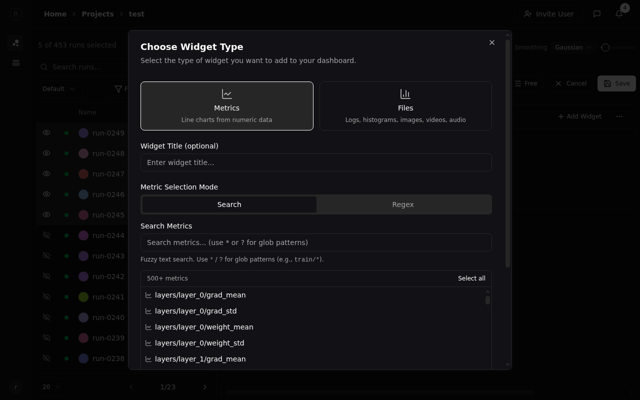Open the Gaussian smoothing dropdown

[573, 47]
